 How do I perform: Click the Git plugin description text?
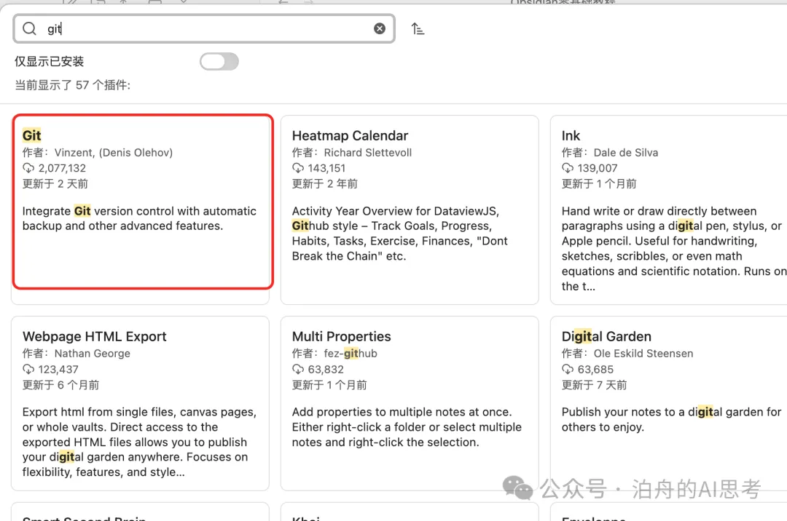click(x=139, y=218)
